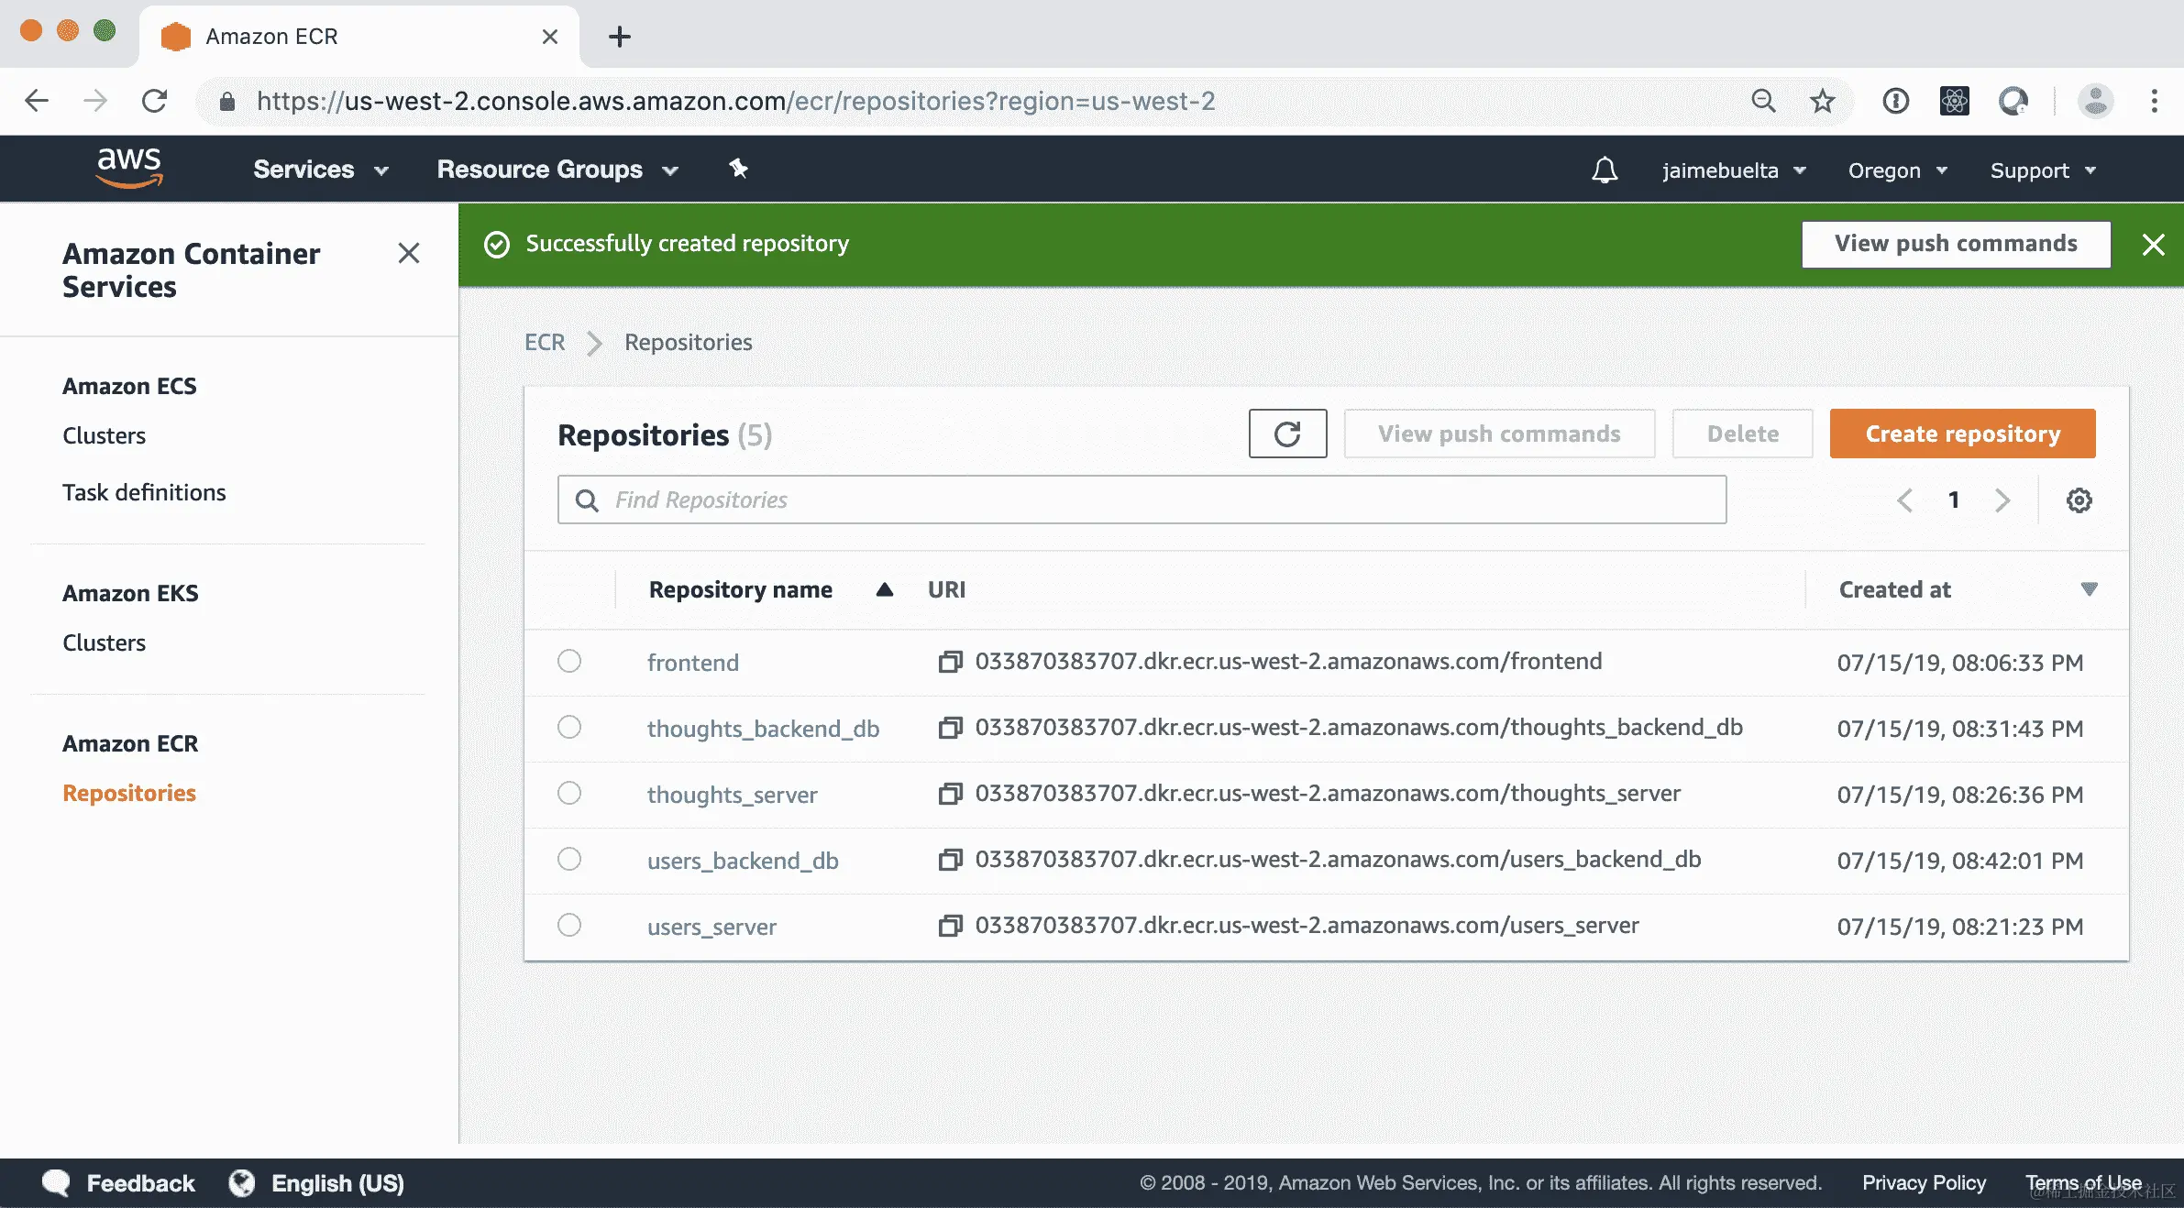Bookmark page with the star icon

pos(1822,101)
